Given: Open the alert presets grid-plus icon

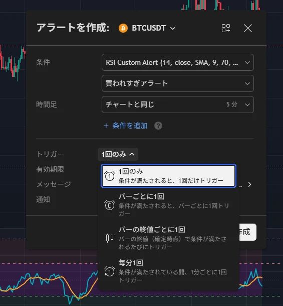Looking at the screenshot, I should [x=226, y=28].
